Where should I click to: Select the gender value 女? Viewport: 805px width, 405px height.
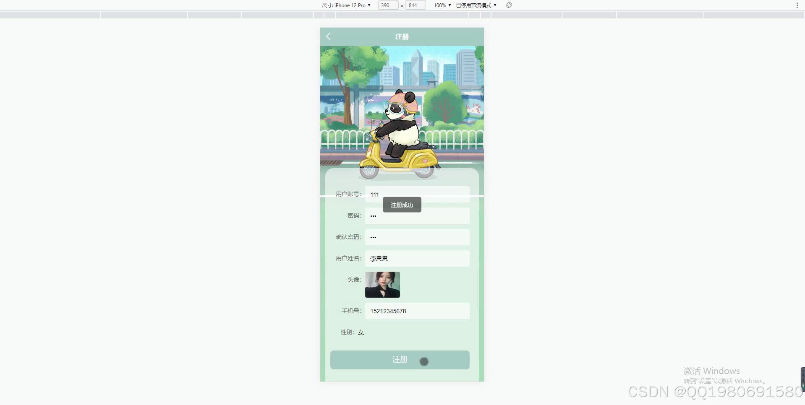[361, 332]
